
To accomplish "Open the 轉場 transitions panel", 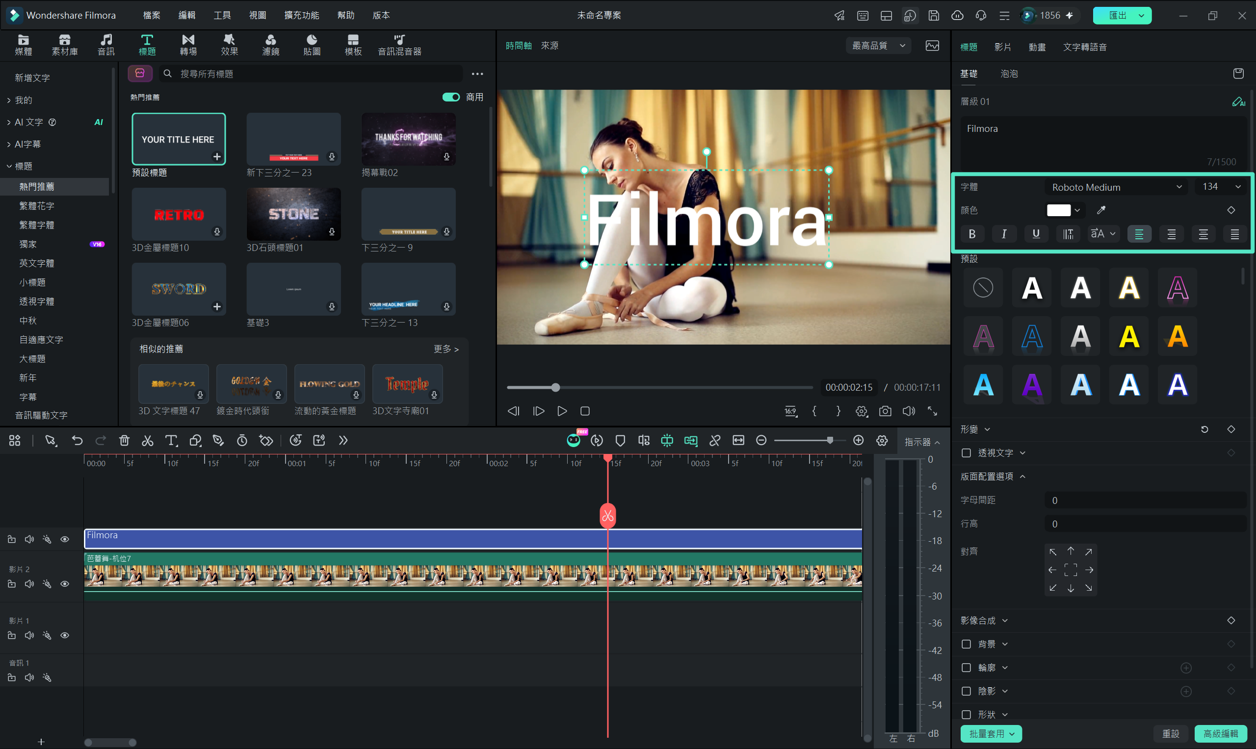I will 188,45.
